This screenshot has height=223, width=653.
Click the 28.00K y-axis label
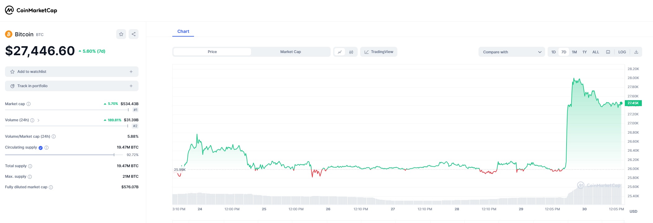(x=633, y=78)
